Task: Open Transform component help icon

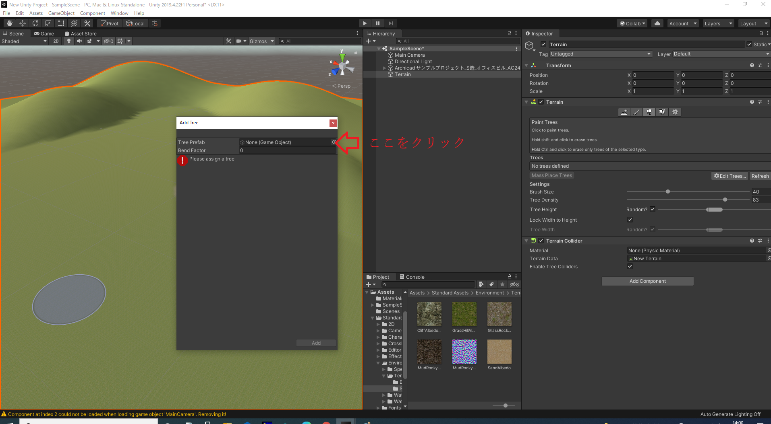Action: click(x=752, y=65)
